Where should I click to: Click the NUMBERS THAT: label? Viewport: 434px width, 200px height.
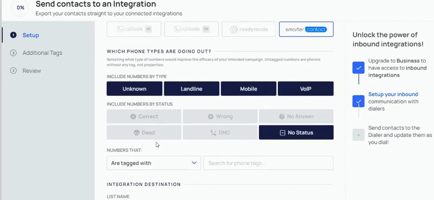coord(124,150)
